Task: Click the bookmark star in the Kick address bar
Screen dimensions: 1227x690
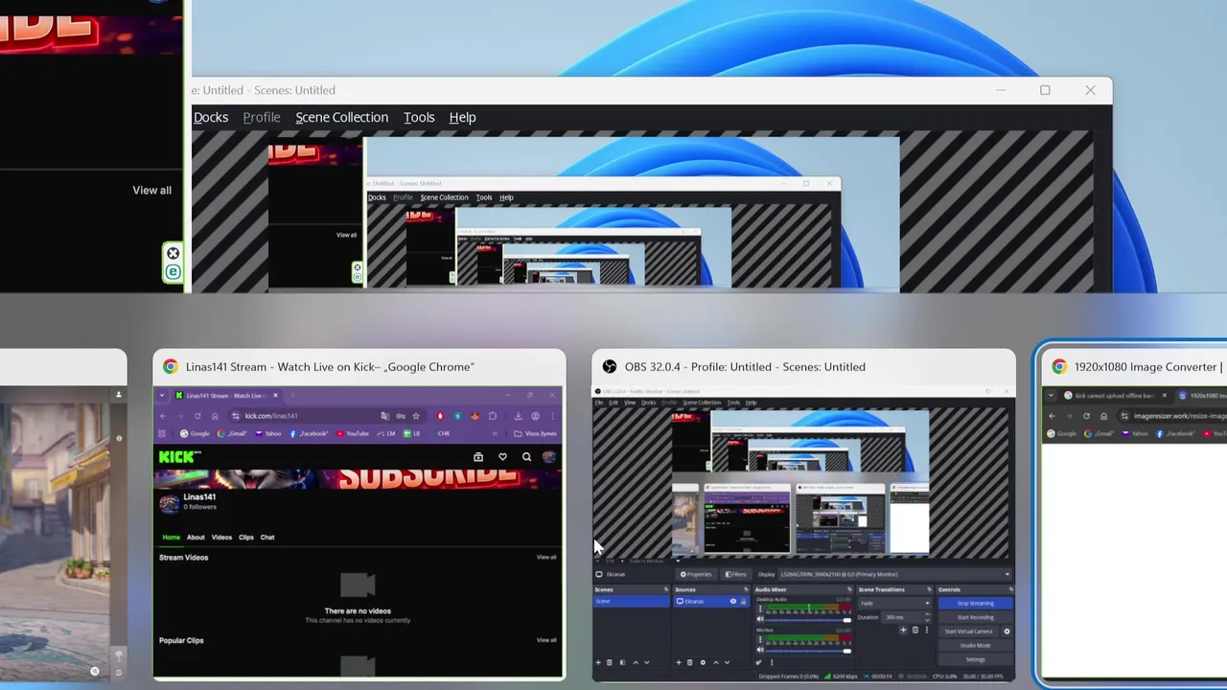Action: coord(416,416)
